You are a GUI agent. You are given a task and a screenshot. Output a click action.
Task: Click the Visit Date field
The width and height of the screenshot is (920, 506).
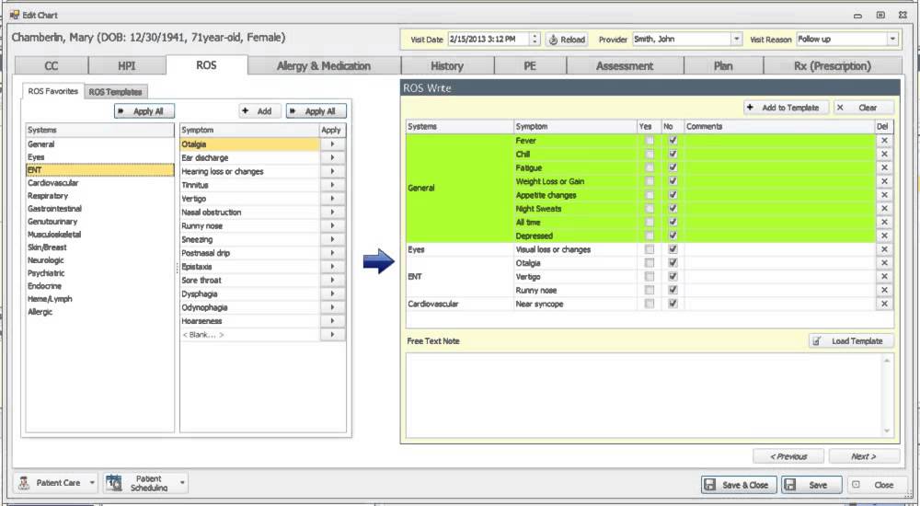pyautogui.click(x=489, y=40)
